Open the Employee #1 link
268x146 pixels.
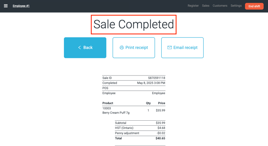(x=21, y=6)
